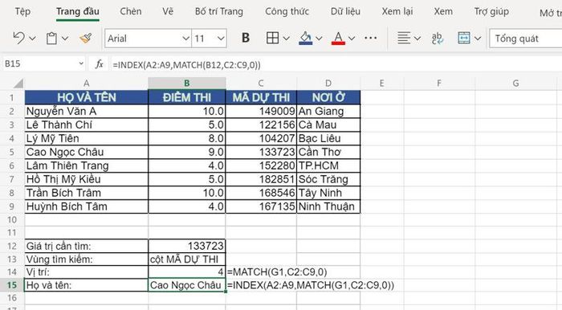This screenshot has height=310, width=562.
Task: Switch to the Trang đầu tab
Action: (x=78, y=11)
